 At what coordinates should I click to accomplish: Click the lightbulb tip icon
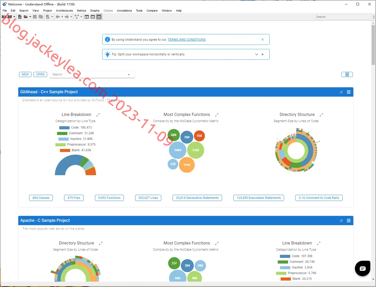108,54
